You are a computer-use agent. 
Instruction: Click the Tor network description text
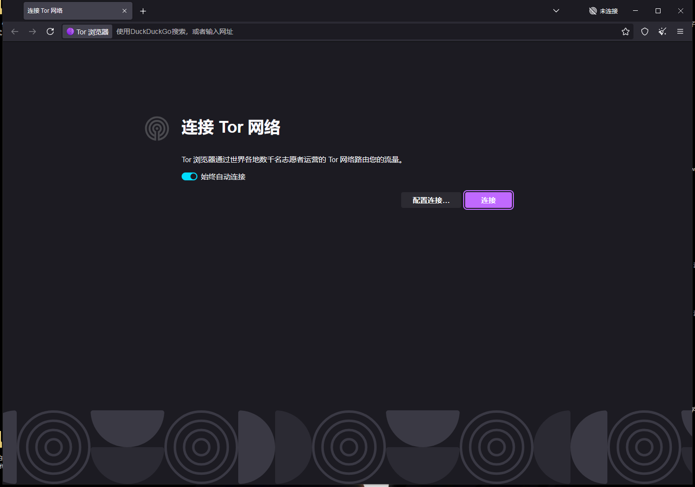[293, 160]
